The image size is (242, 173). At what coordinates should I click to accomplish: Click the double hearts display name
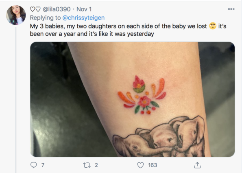coord(35,9)
